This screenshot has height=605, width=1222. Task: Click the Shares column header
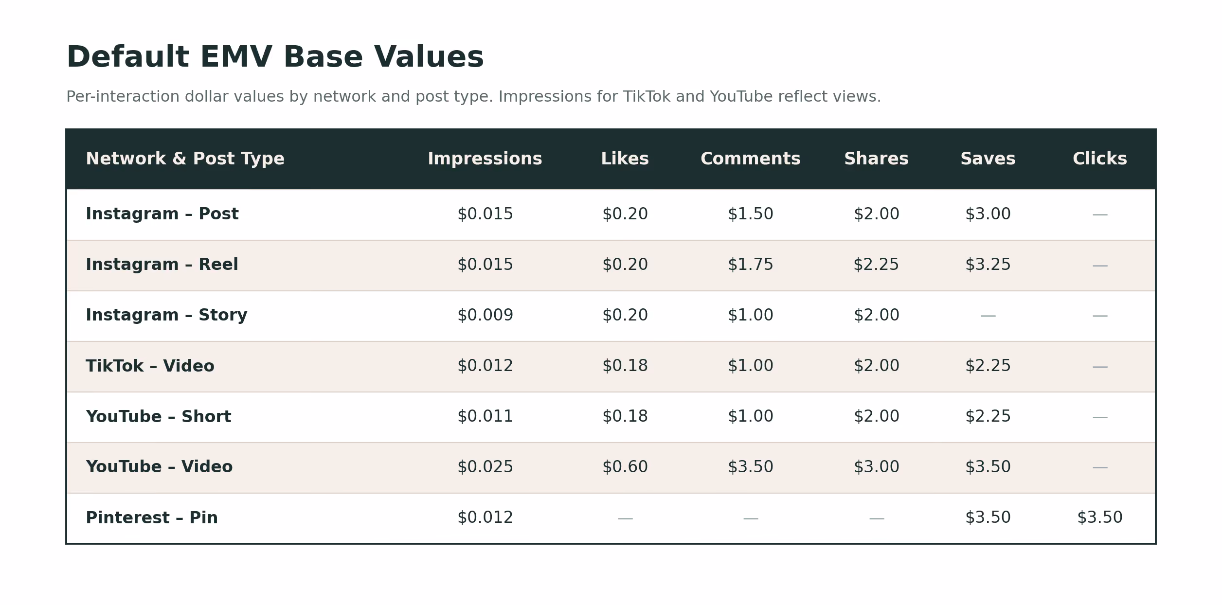pyautogui.click(x=876, y=159)
